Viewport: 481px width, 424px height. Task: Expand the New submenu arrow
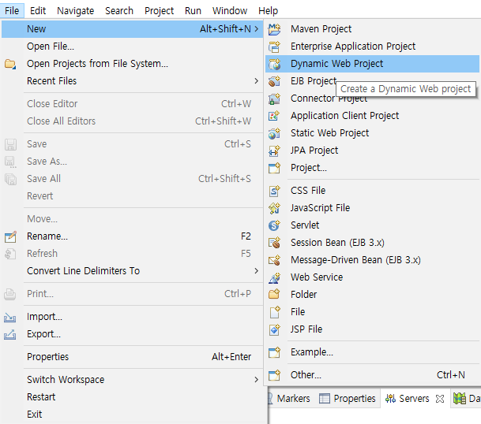point(257,29)
